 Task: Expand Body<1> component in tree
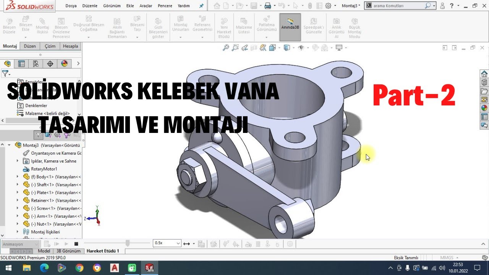(x=17, y=177)
